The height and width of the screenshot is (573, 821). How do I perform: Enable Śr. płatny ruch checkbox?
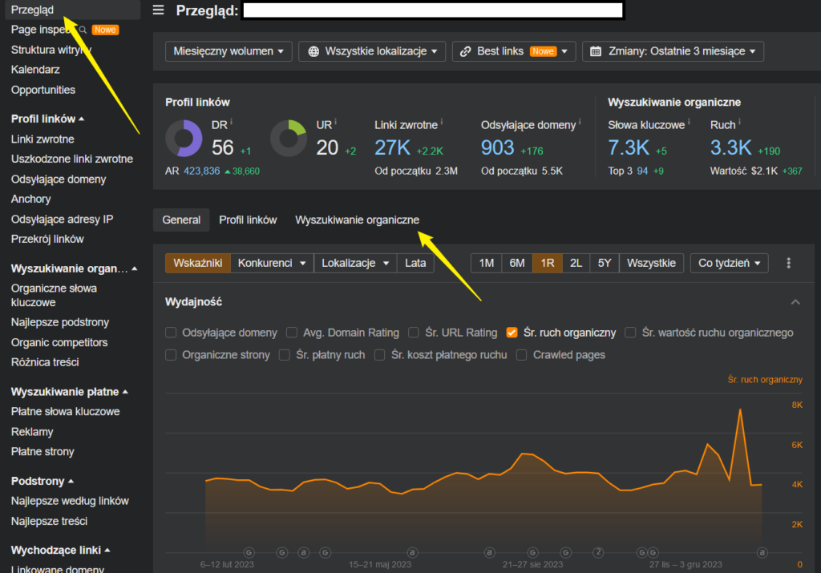285,355
